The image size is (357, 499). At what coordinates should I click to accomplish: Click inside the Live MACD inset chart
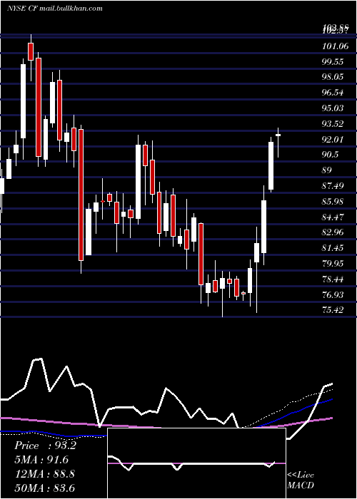tap(196, 463)
